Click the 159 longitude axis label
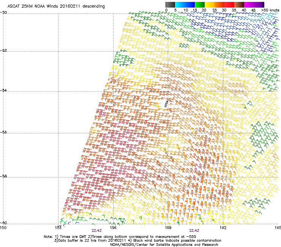Screen dimensions: 281x247 click(x=168, y=228)
